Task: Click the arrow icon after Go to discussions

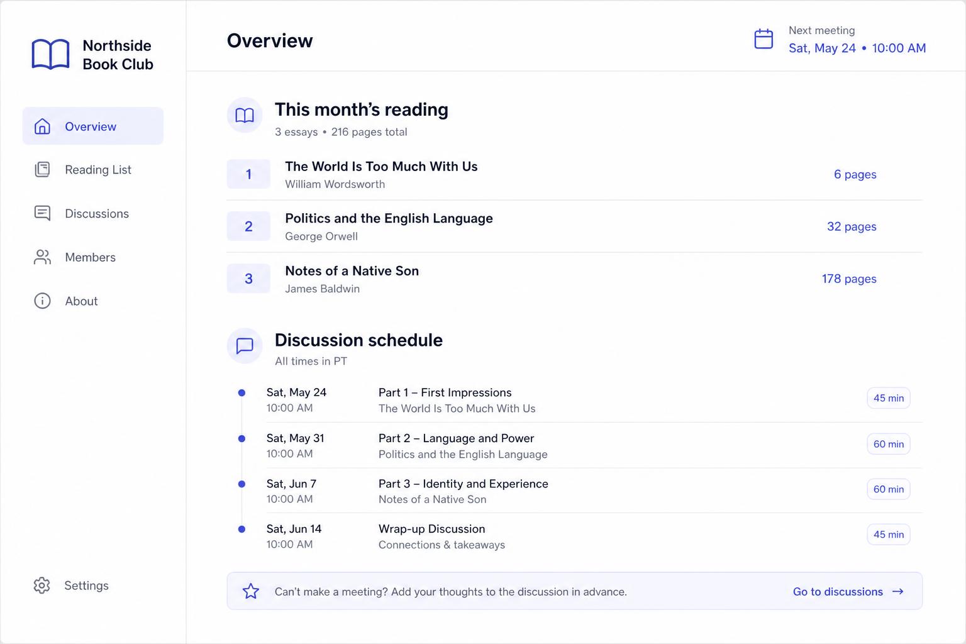Action: [x=898, y=591]
